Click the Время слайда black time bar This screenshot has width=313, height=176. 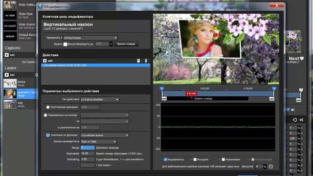click(x=207, y=99)
